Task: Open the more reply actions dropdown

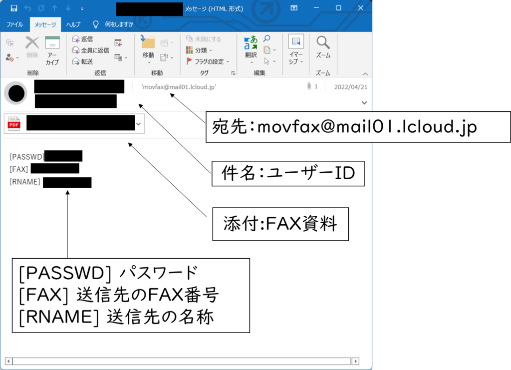Action: (x=121, y=58)
